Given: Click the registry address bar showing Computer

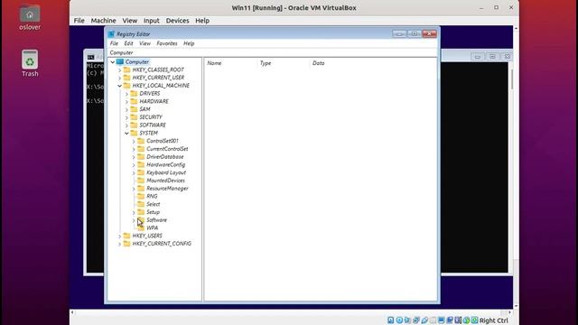Looking at the screenshot, I should coord(273,52).
